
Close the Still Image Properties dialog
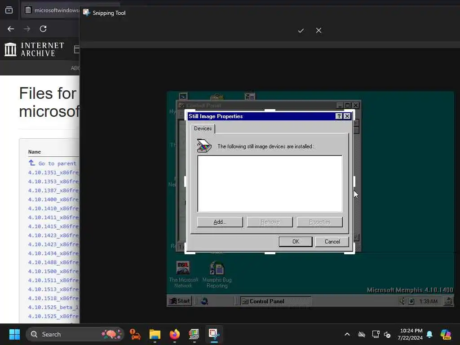tap(347, 116)
